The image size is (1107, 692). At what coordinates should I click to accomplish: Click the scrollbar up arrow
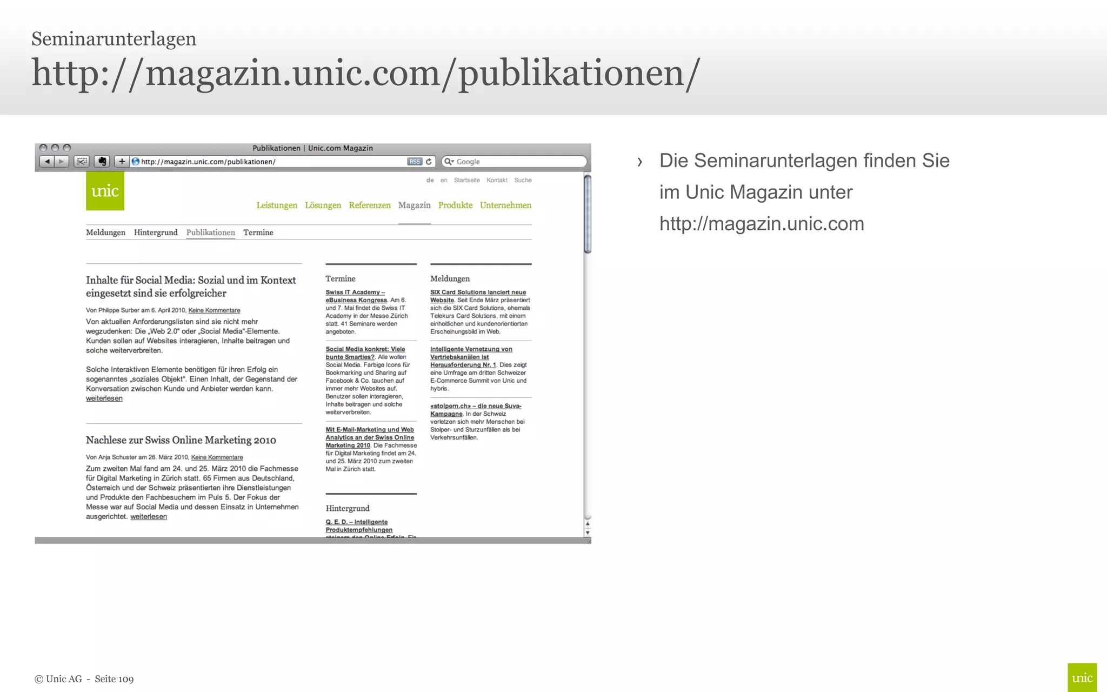588,524
